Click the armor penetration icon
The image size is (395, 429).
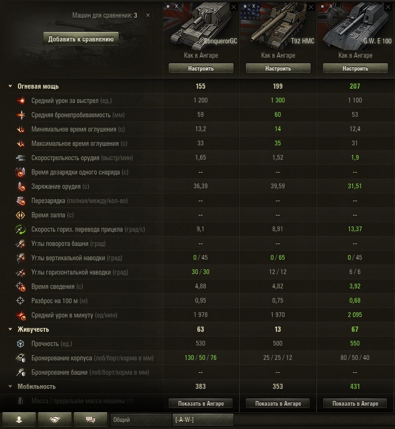[21, 115]
